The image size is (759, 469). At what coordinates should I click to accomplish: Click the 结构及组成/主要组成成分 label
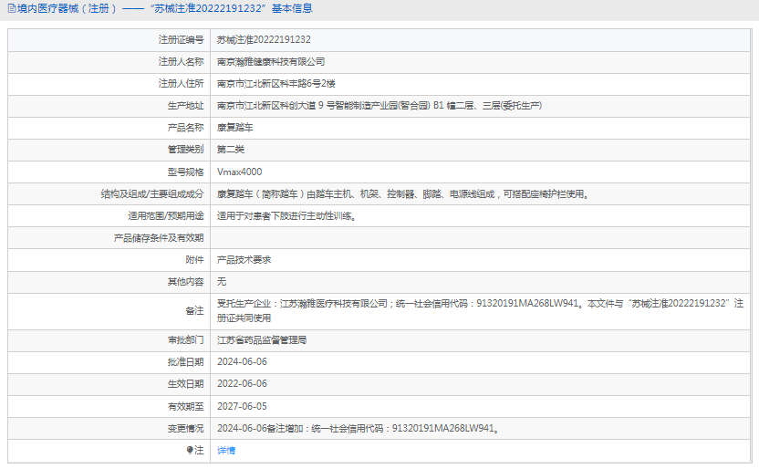[152, 194]
